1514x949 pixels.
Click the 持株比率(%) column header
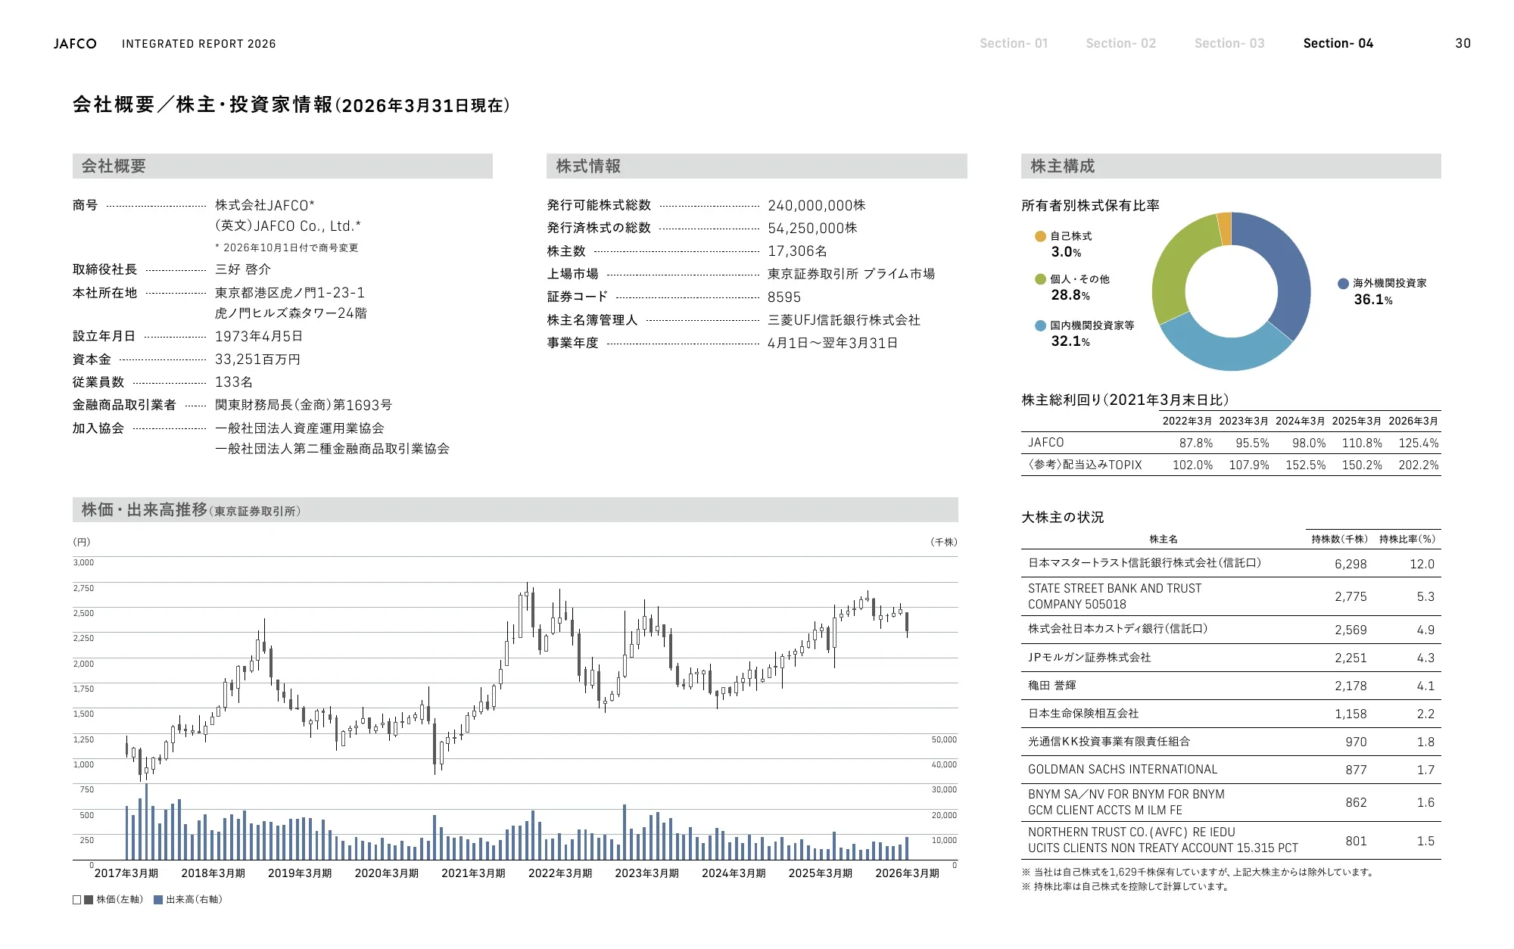(x=1407, y=539)
